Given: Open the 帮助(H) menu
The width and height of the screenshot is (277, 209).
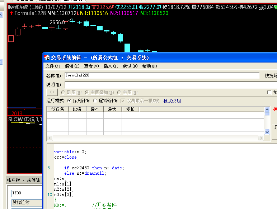Looking at the screenshot, I should (150, 66).
